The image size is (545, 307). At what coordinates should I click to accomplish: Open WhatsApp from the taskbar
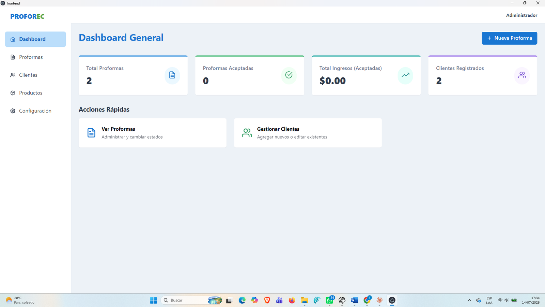330,300
